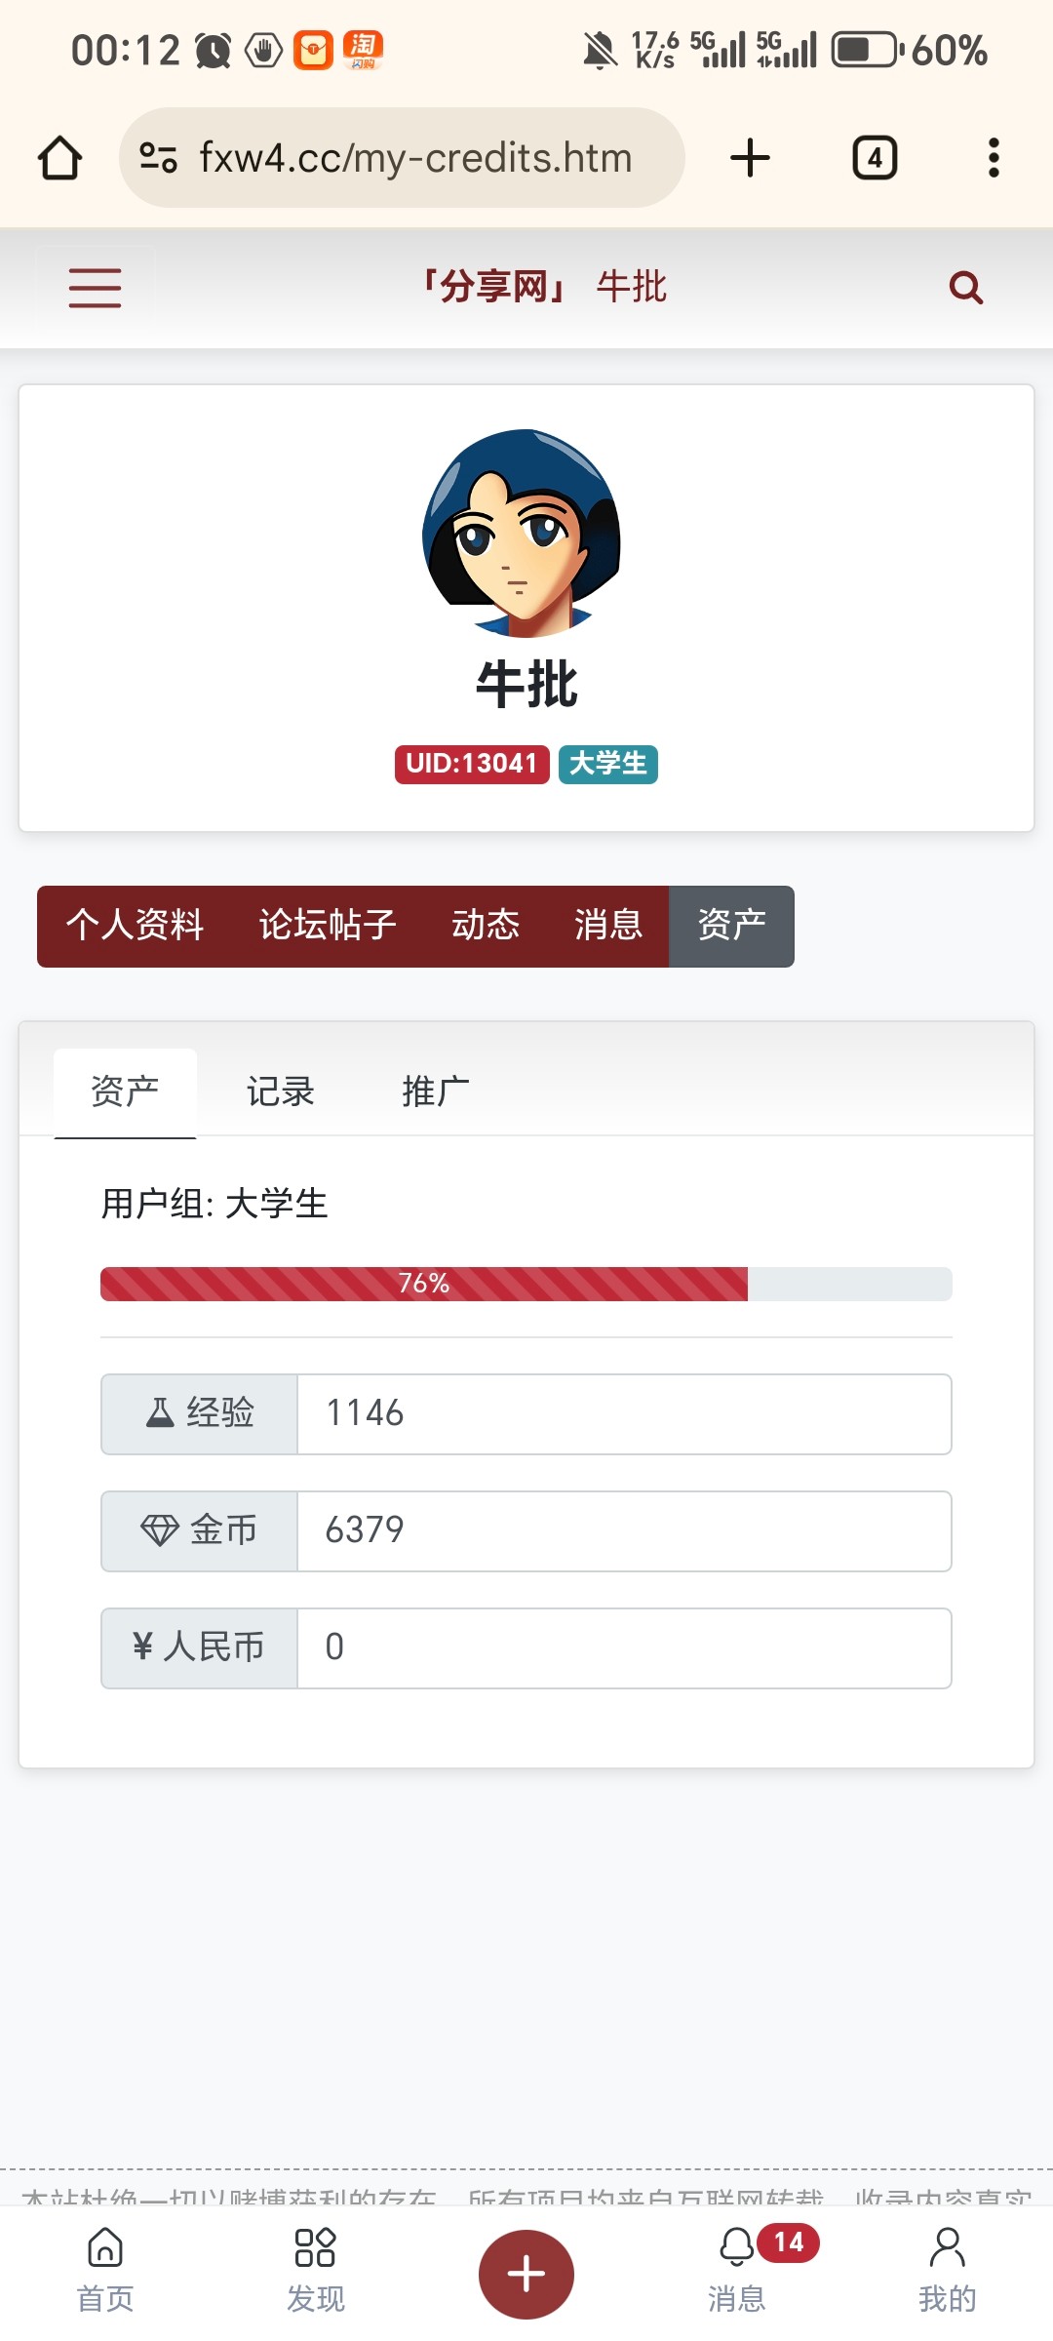Click the 金币 value field
1053x2341 pixels.
click(624, 1530)
